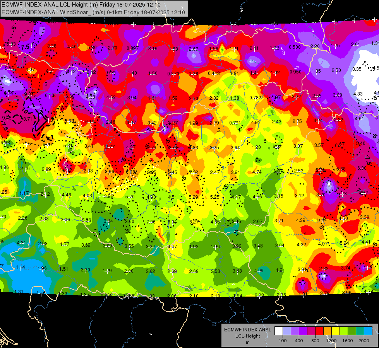Click the 4.91 map value
The width and height of the screenshot is (379, 348).
click(x=256, y=122)
